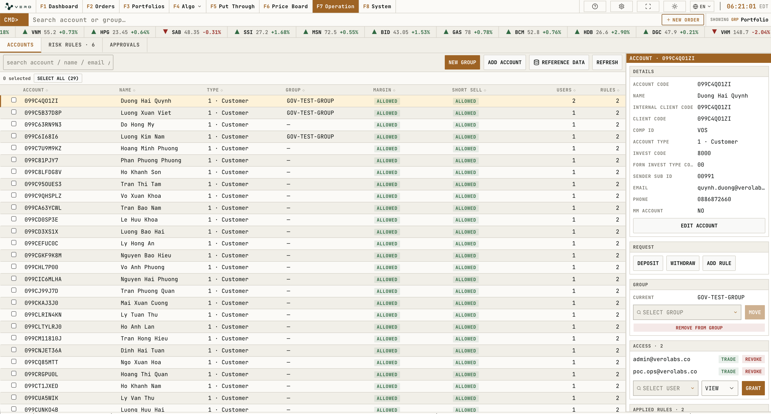Sort by Short Sell column arrow

point(485,90)
